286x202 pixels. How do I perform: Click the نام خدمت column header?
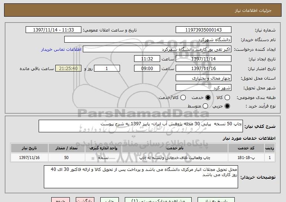(175, 148)
